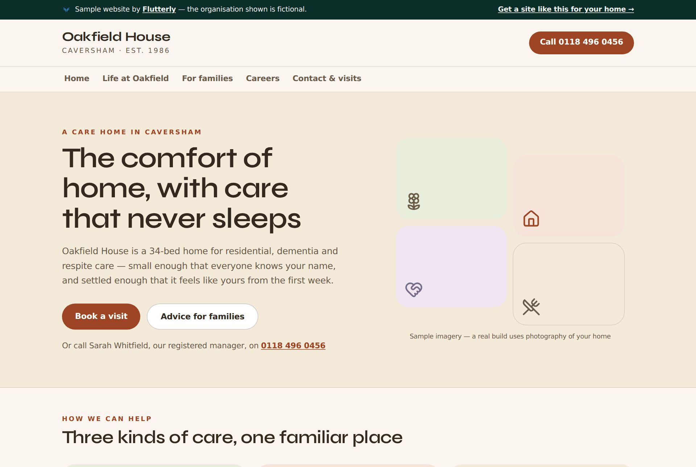Screen dimensions: 696x467
Task: Click the green sample image tile
Action: click(451, 179)
